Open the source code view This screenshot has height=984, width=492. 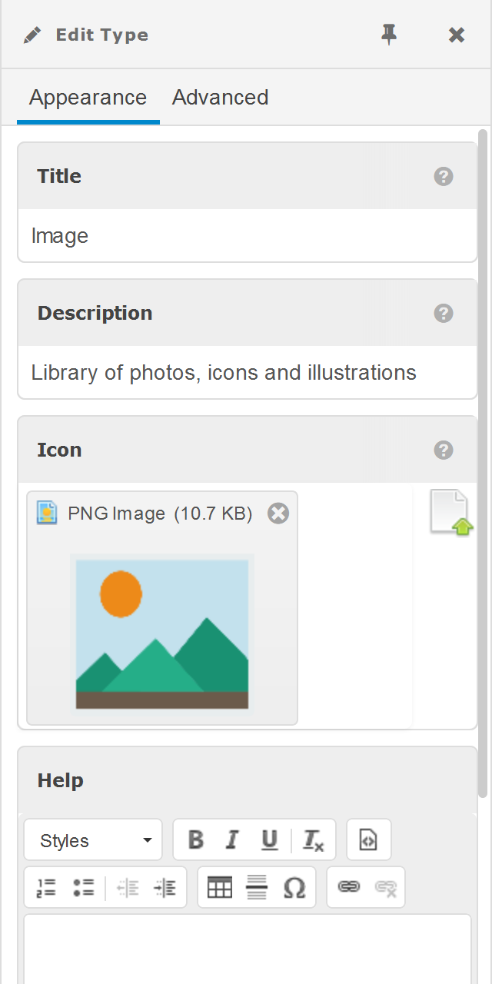point(368,840)
